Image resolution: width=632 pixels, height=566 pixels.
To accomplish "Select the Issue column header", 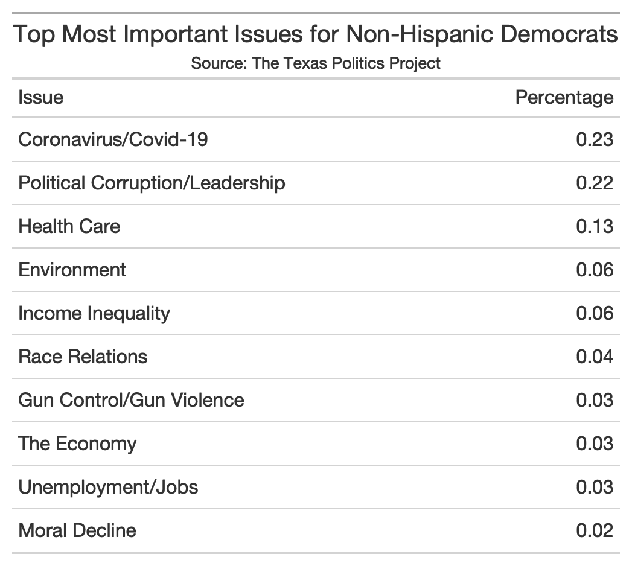I will click(x=41, y=97).
